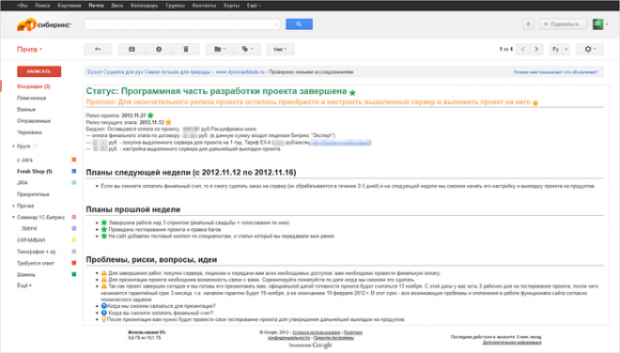Click the green star beside the Статус heading
620x353 pixels.
[352, 93]
